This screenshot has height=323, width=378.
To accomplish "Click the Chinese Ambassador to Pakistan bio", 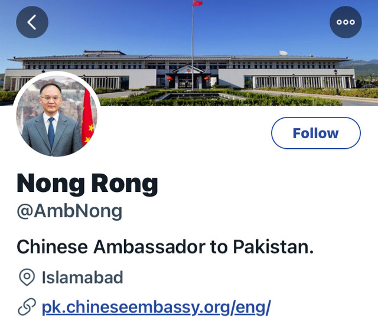I will click(x=165, y=247).
